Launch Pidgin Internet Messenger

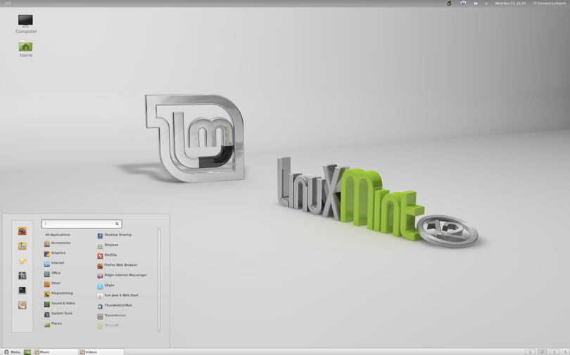pos(122,276)
